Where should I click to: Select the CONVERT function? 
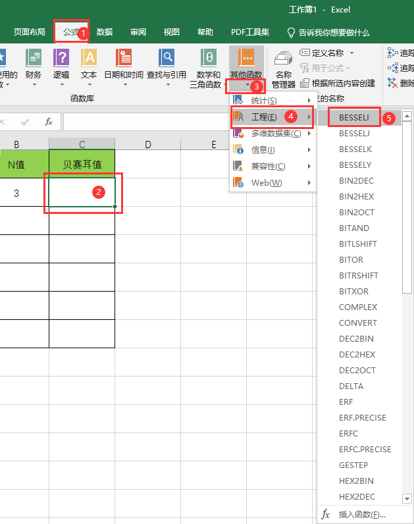tap(359, 323)
